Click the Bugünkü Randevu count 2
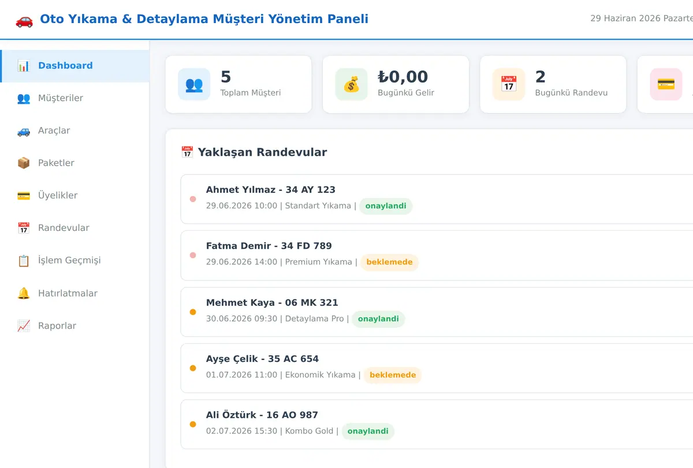The image size is (693, 468). 541,77
